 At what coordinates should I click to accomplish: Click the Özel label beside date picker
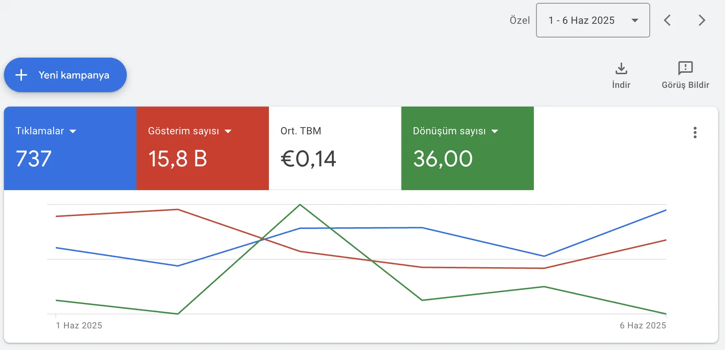point(520,20)
